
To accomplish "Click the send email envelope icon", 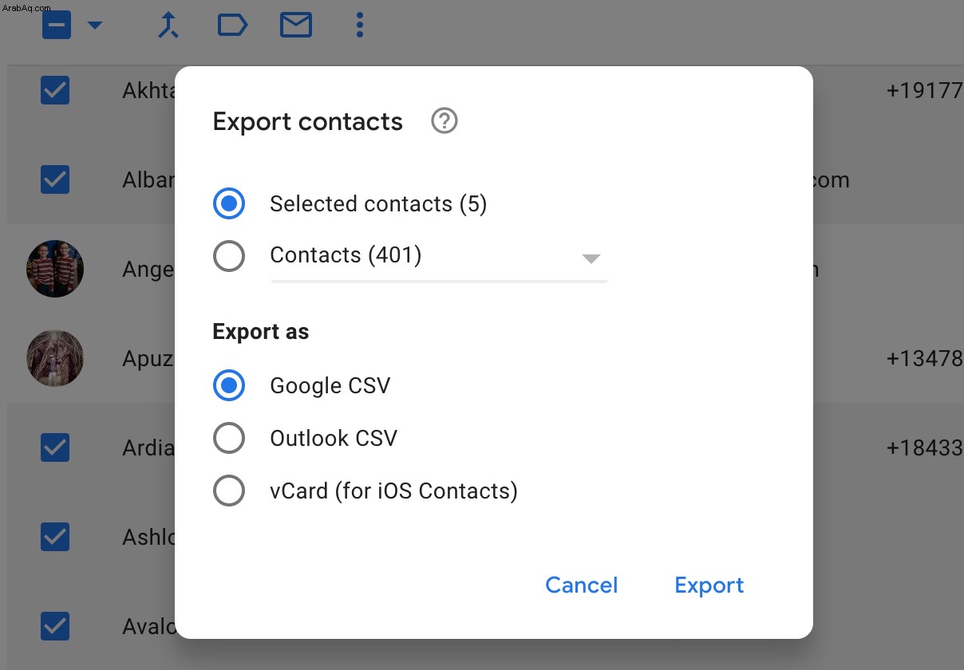I will 295,26.
